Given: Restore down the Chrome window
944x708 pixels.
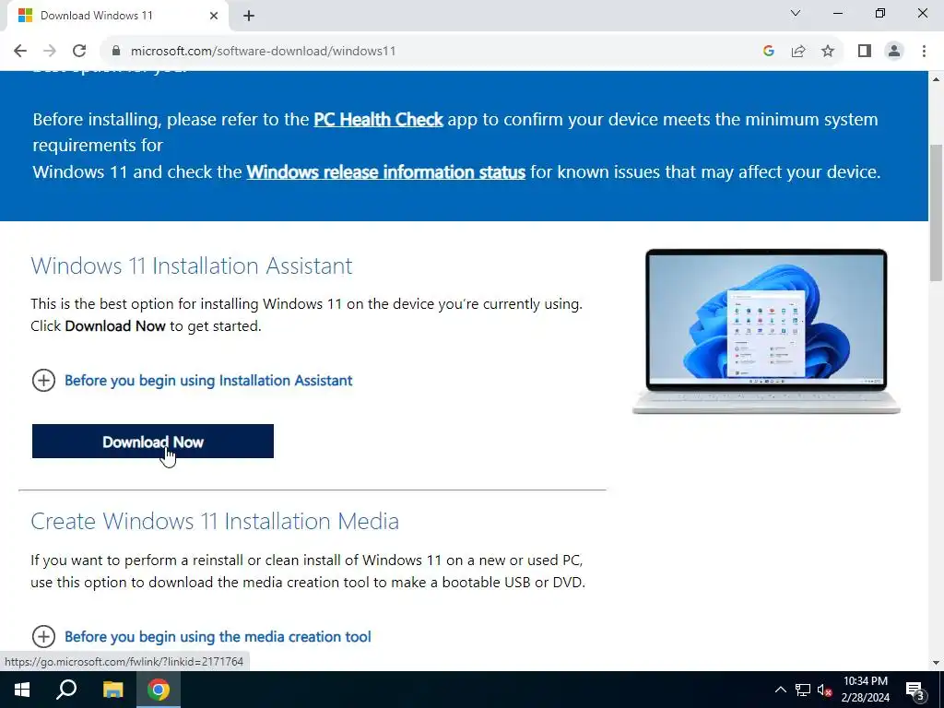Looking at the screenshot, I should [880, 13].
